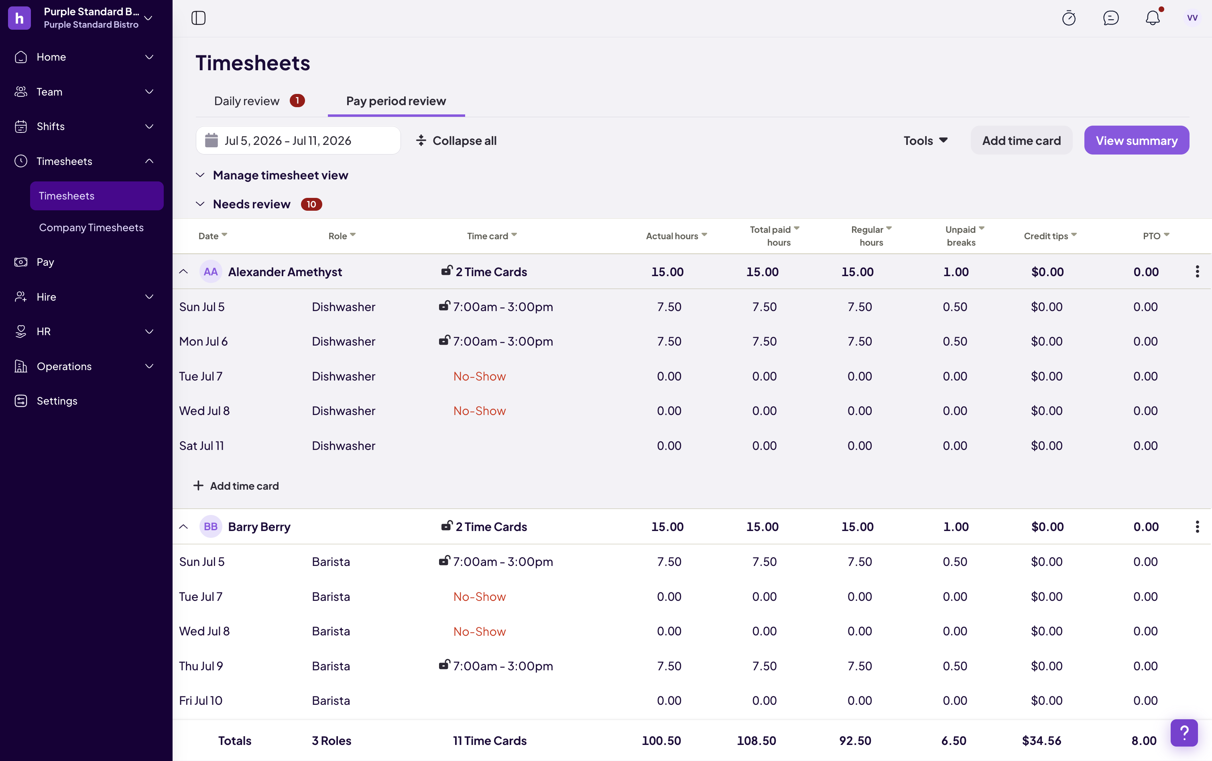The image size is (1212, 761).
Task: Open the messages chat icon
Action: point(1111,18)
